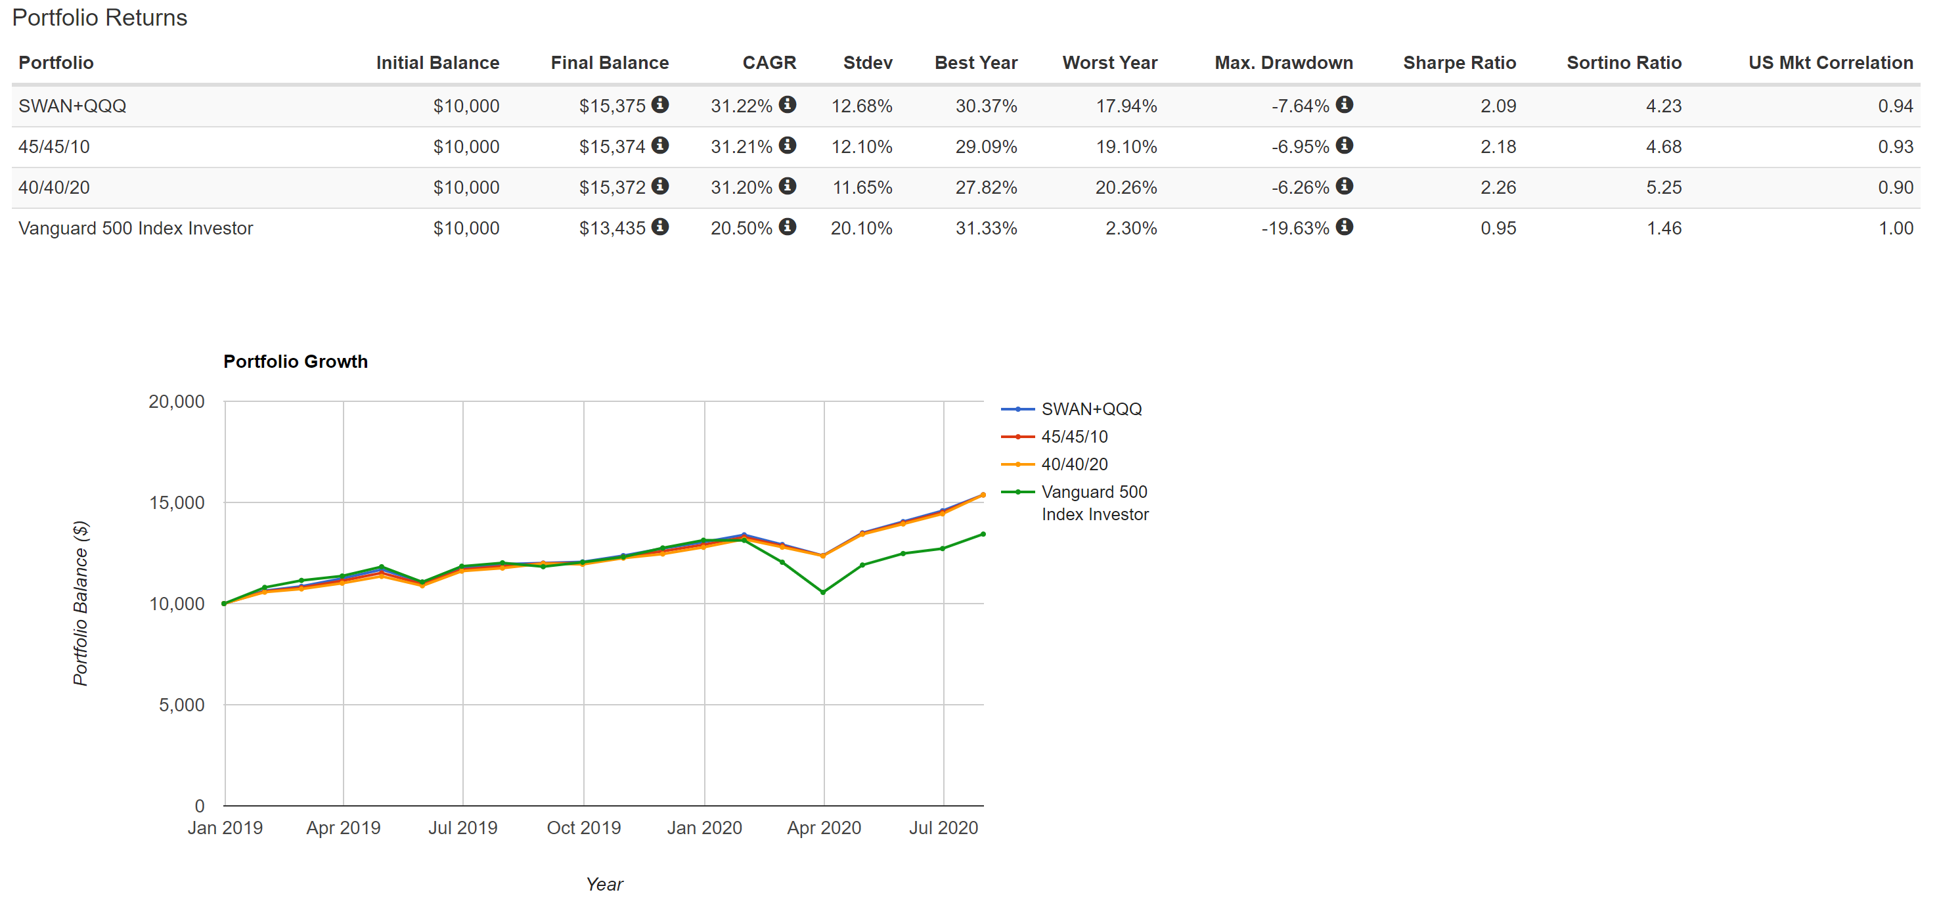The image size is (1939, 909).
Task: Click info icon next to 40/40/20 max drawdown -6.26%
Action: tap(1345, 186)
